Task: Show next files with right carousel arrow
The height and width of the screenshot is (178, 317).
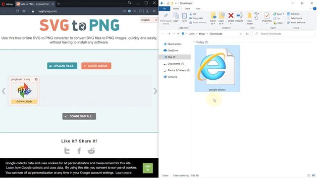Action: coord(155,91)
